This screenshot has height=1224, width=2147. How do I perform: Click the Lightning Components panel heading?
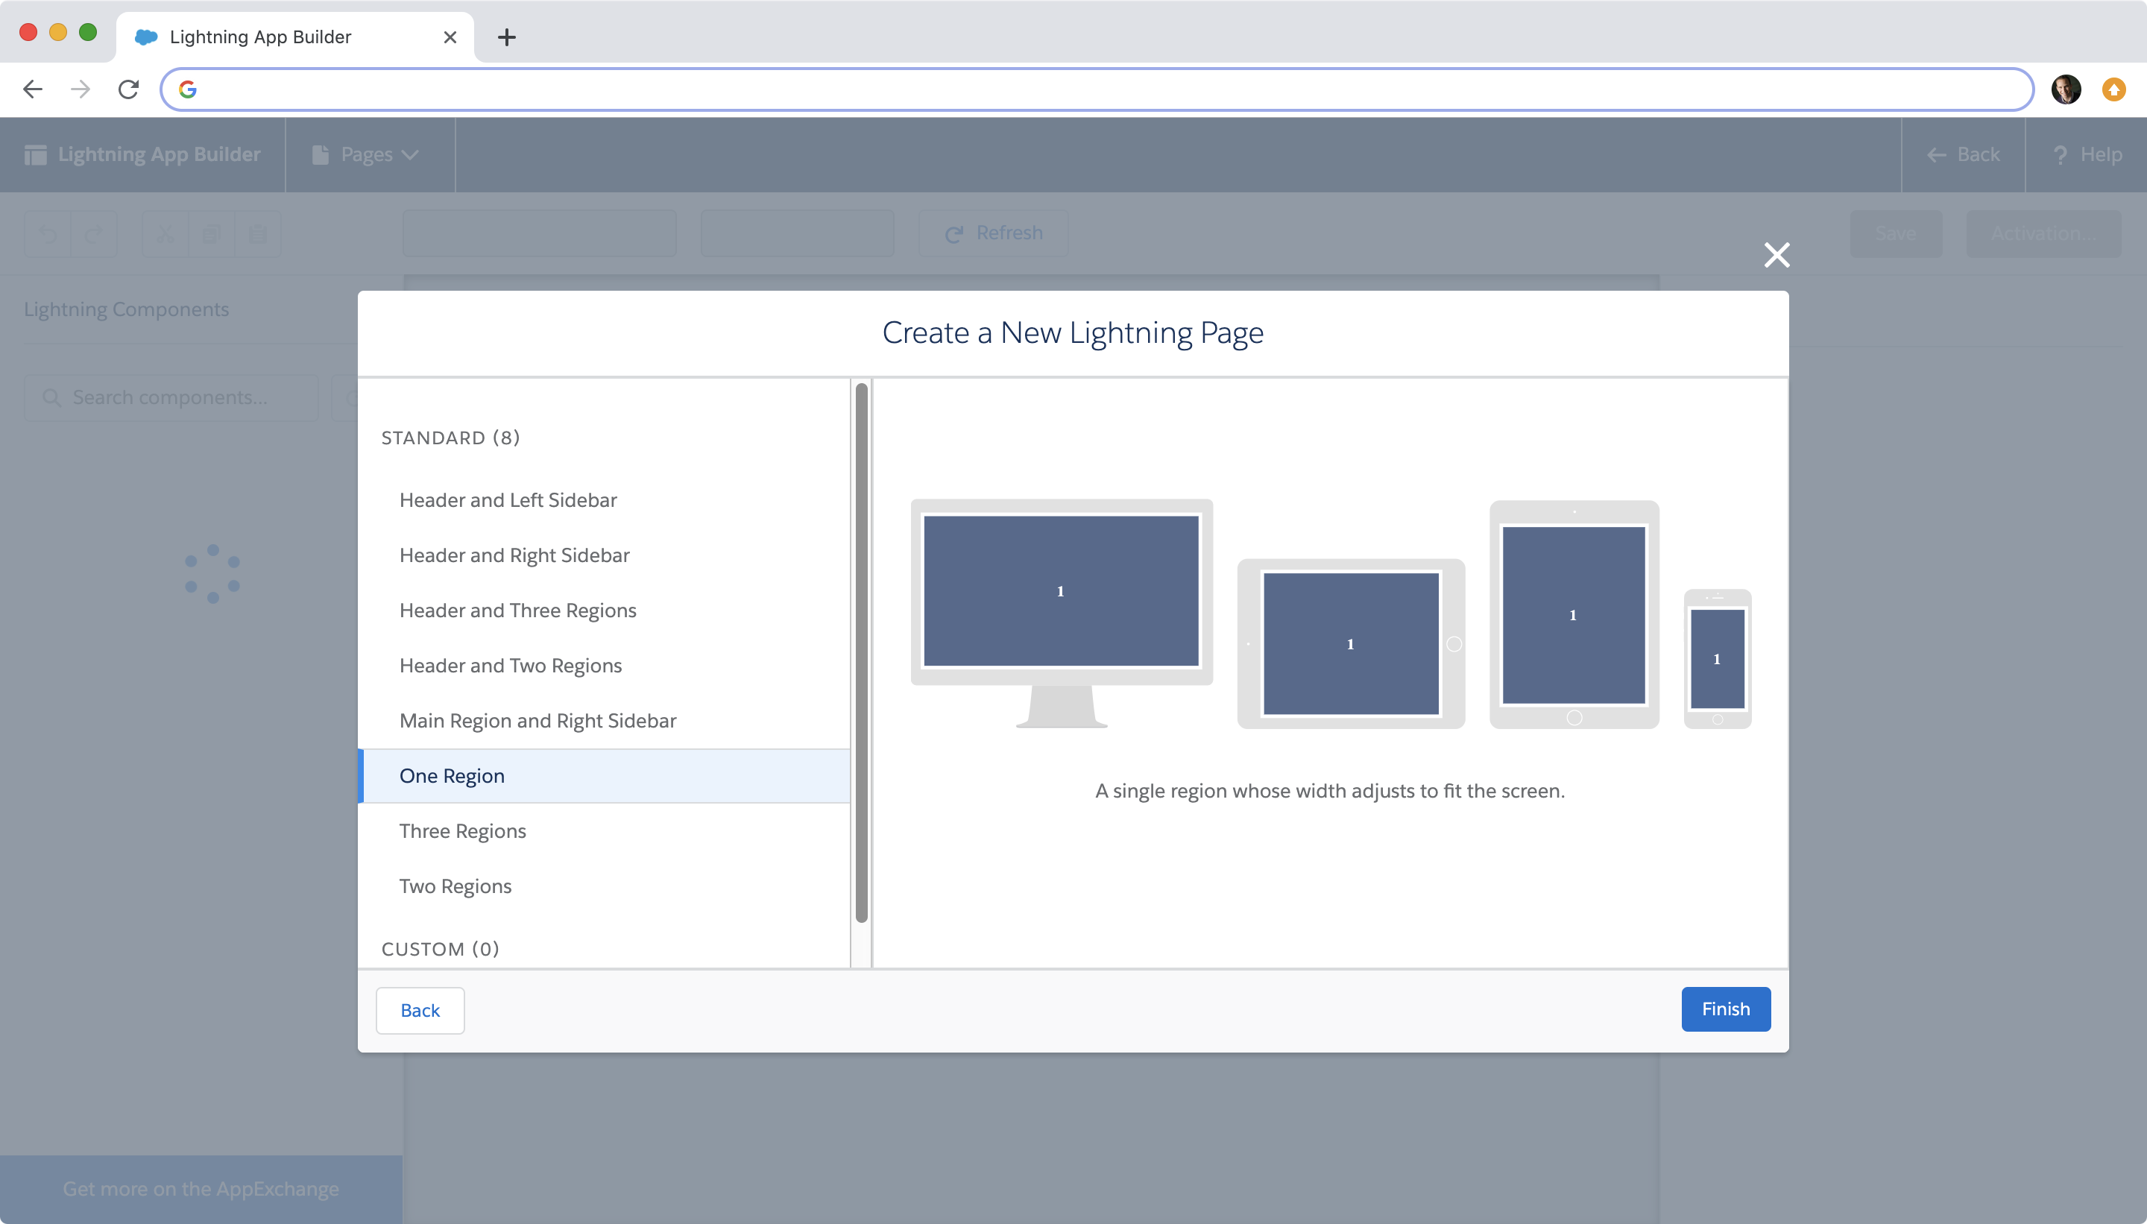(x=126, y=309)
